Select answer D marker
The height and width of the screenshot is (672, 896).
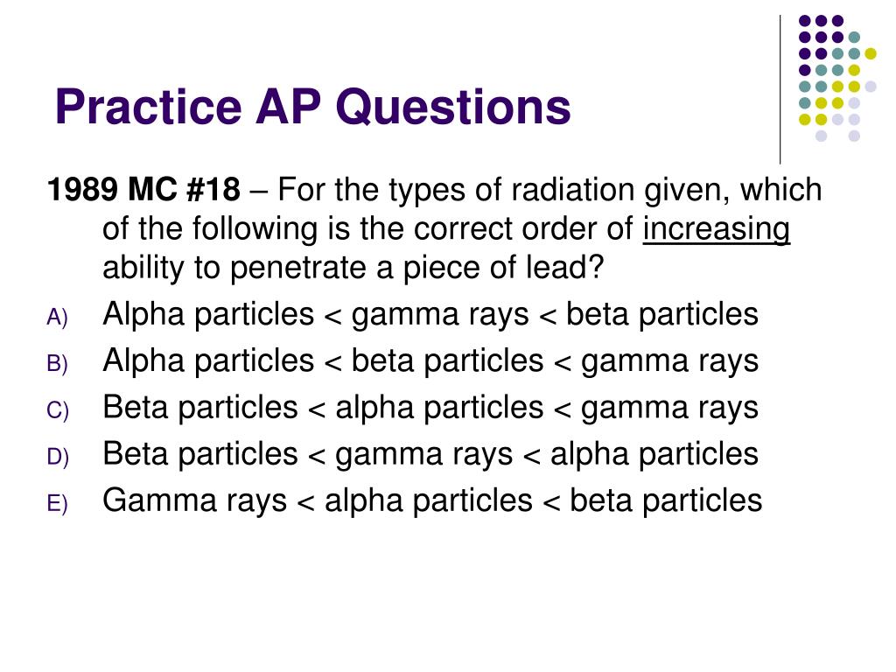57,457
